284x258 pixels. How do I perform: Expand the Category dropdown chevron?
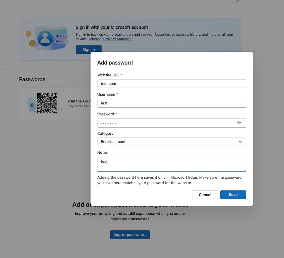tap(241, 142)
